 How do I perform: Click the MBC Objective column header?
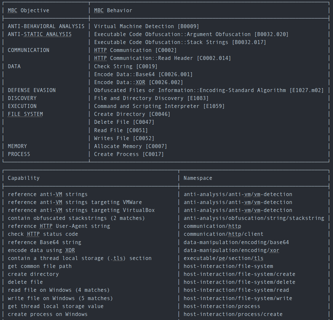[x=28, y=11]
